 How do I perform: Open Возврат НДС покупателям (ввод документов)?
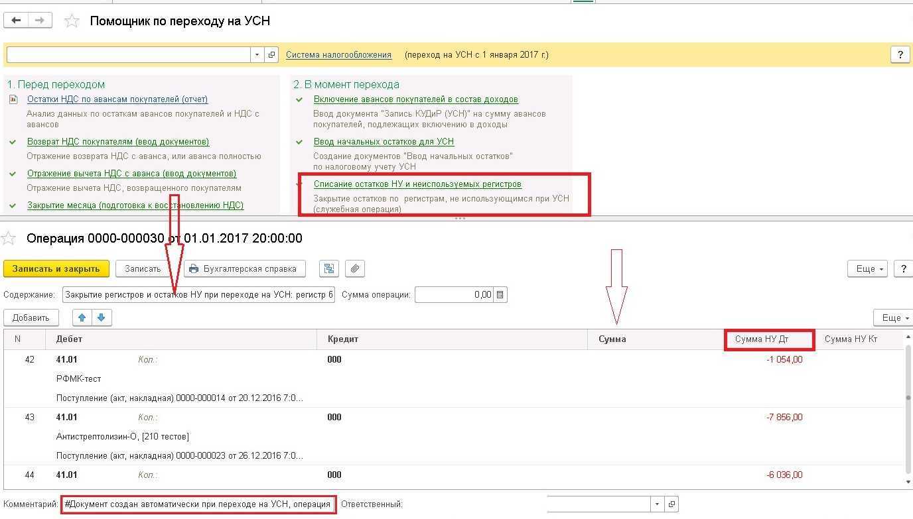tap(118, 142)
